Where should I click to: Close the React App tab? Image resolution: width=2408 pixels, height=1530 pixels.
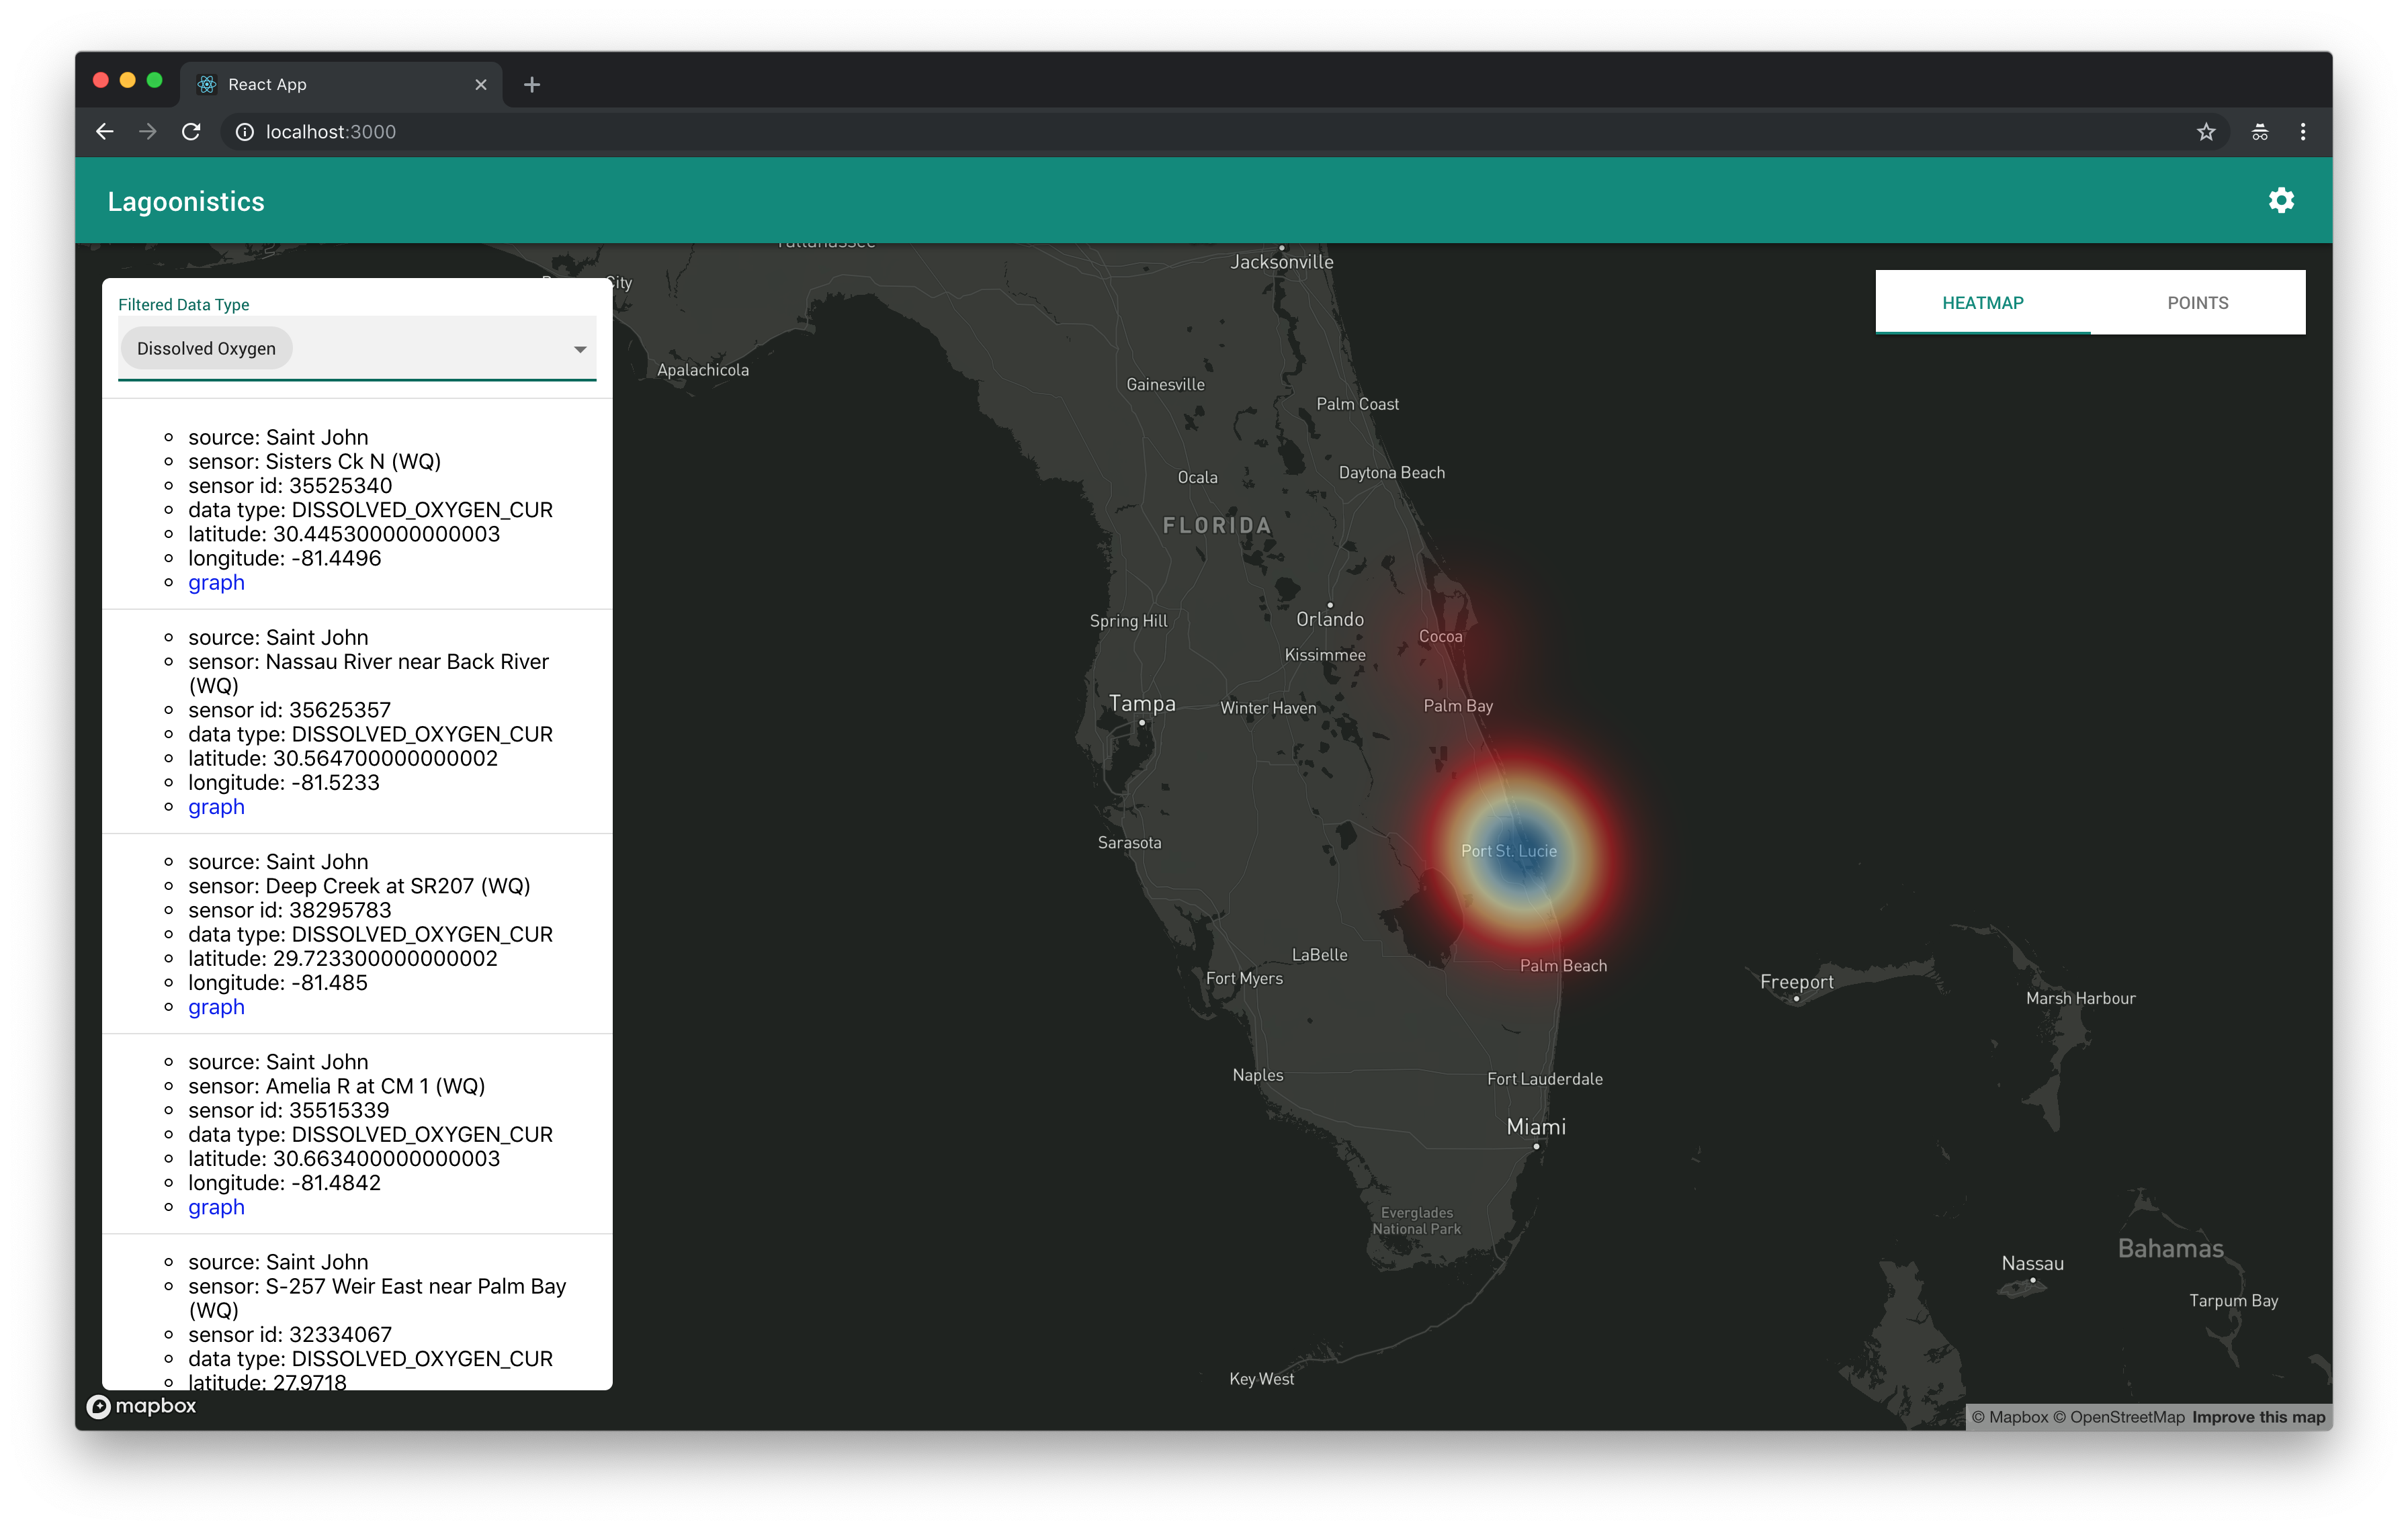pyautogui.click(x=481, y=85)
